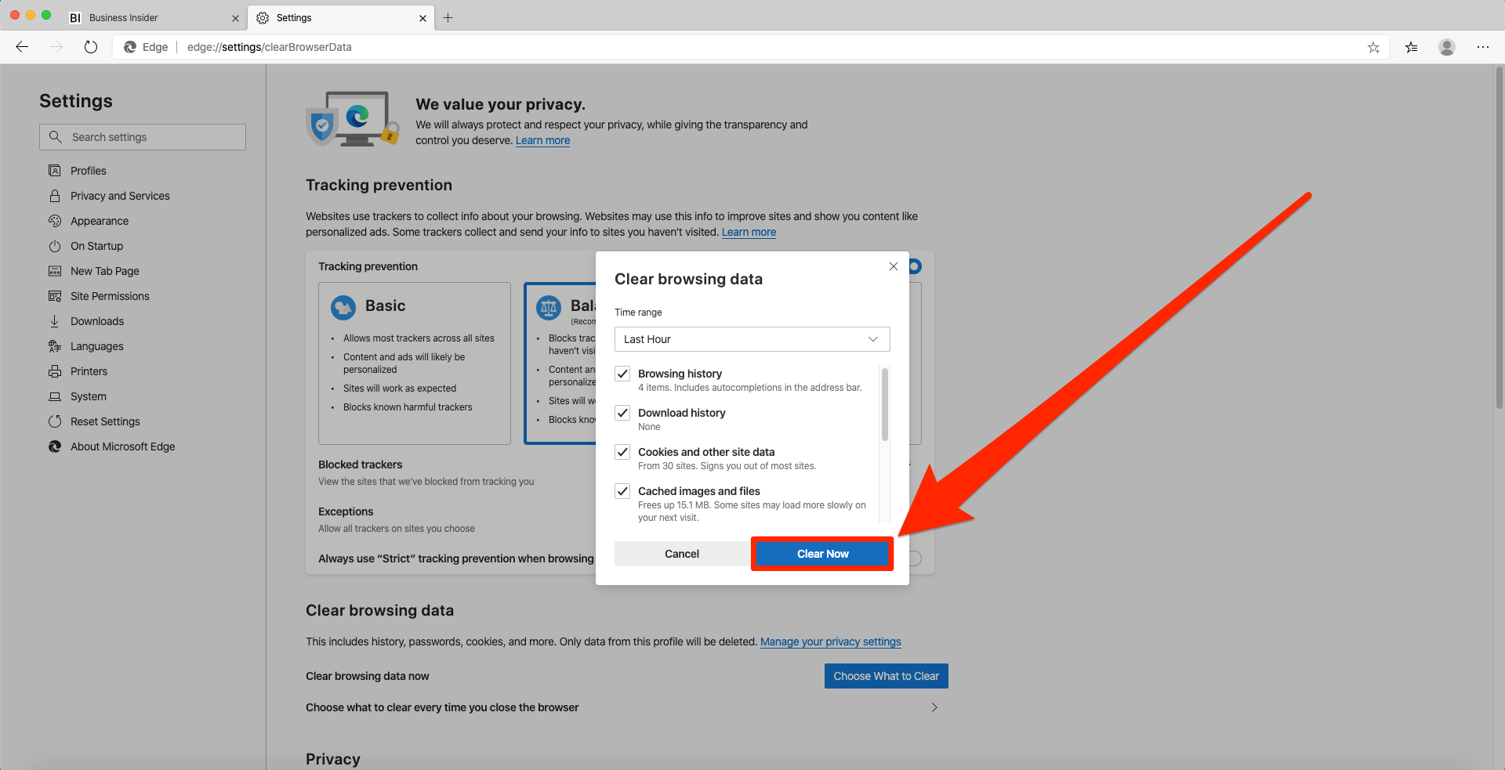Click the Reset Settings icon
Screen dimensions: 1505x770
click(x=55, y=421)
